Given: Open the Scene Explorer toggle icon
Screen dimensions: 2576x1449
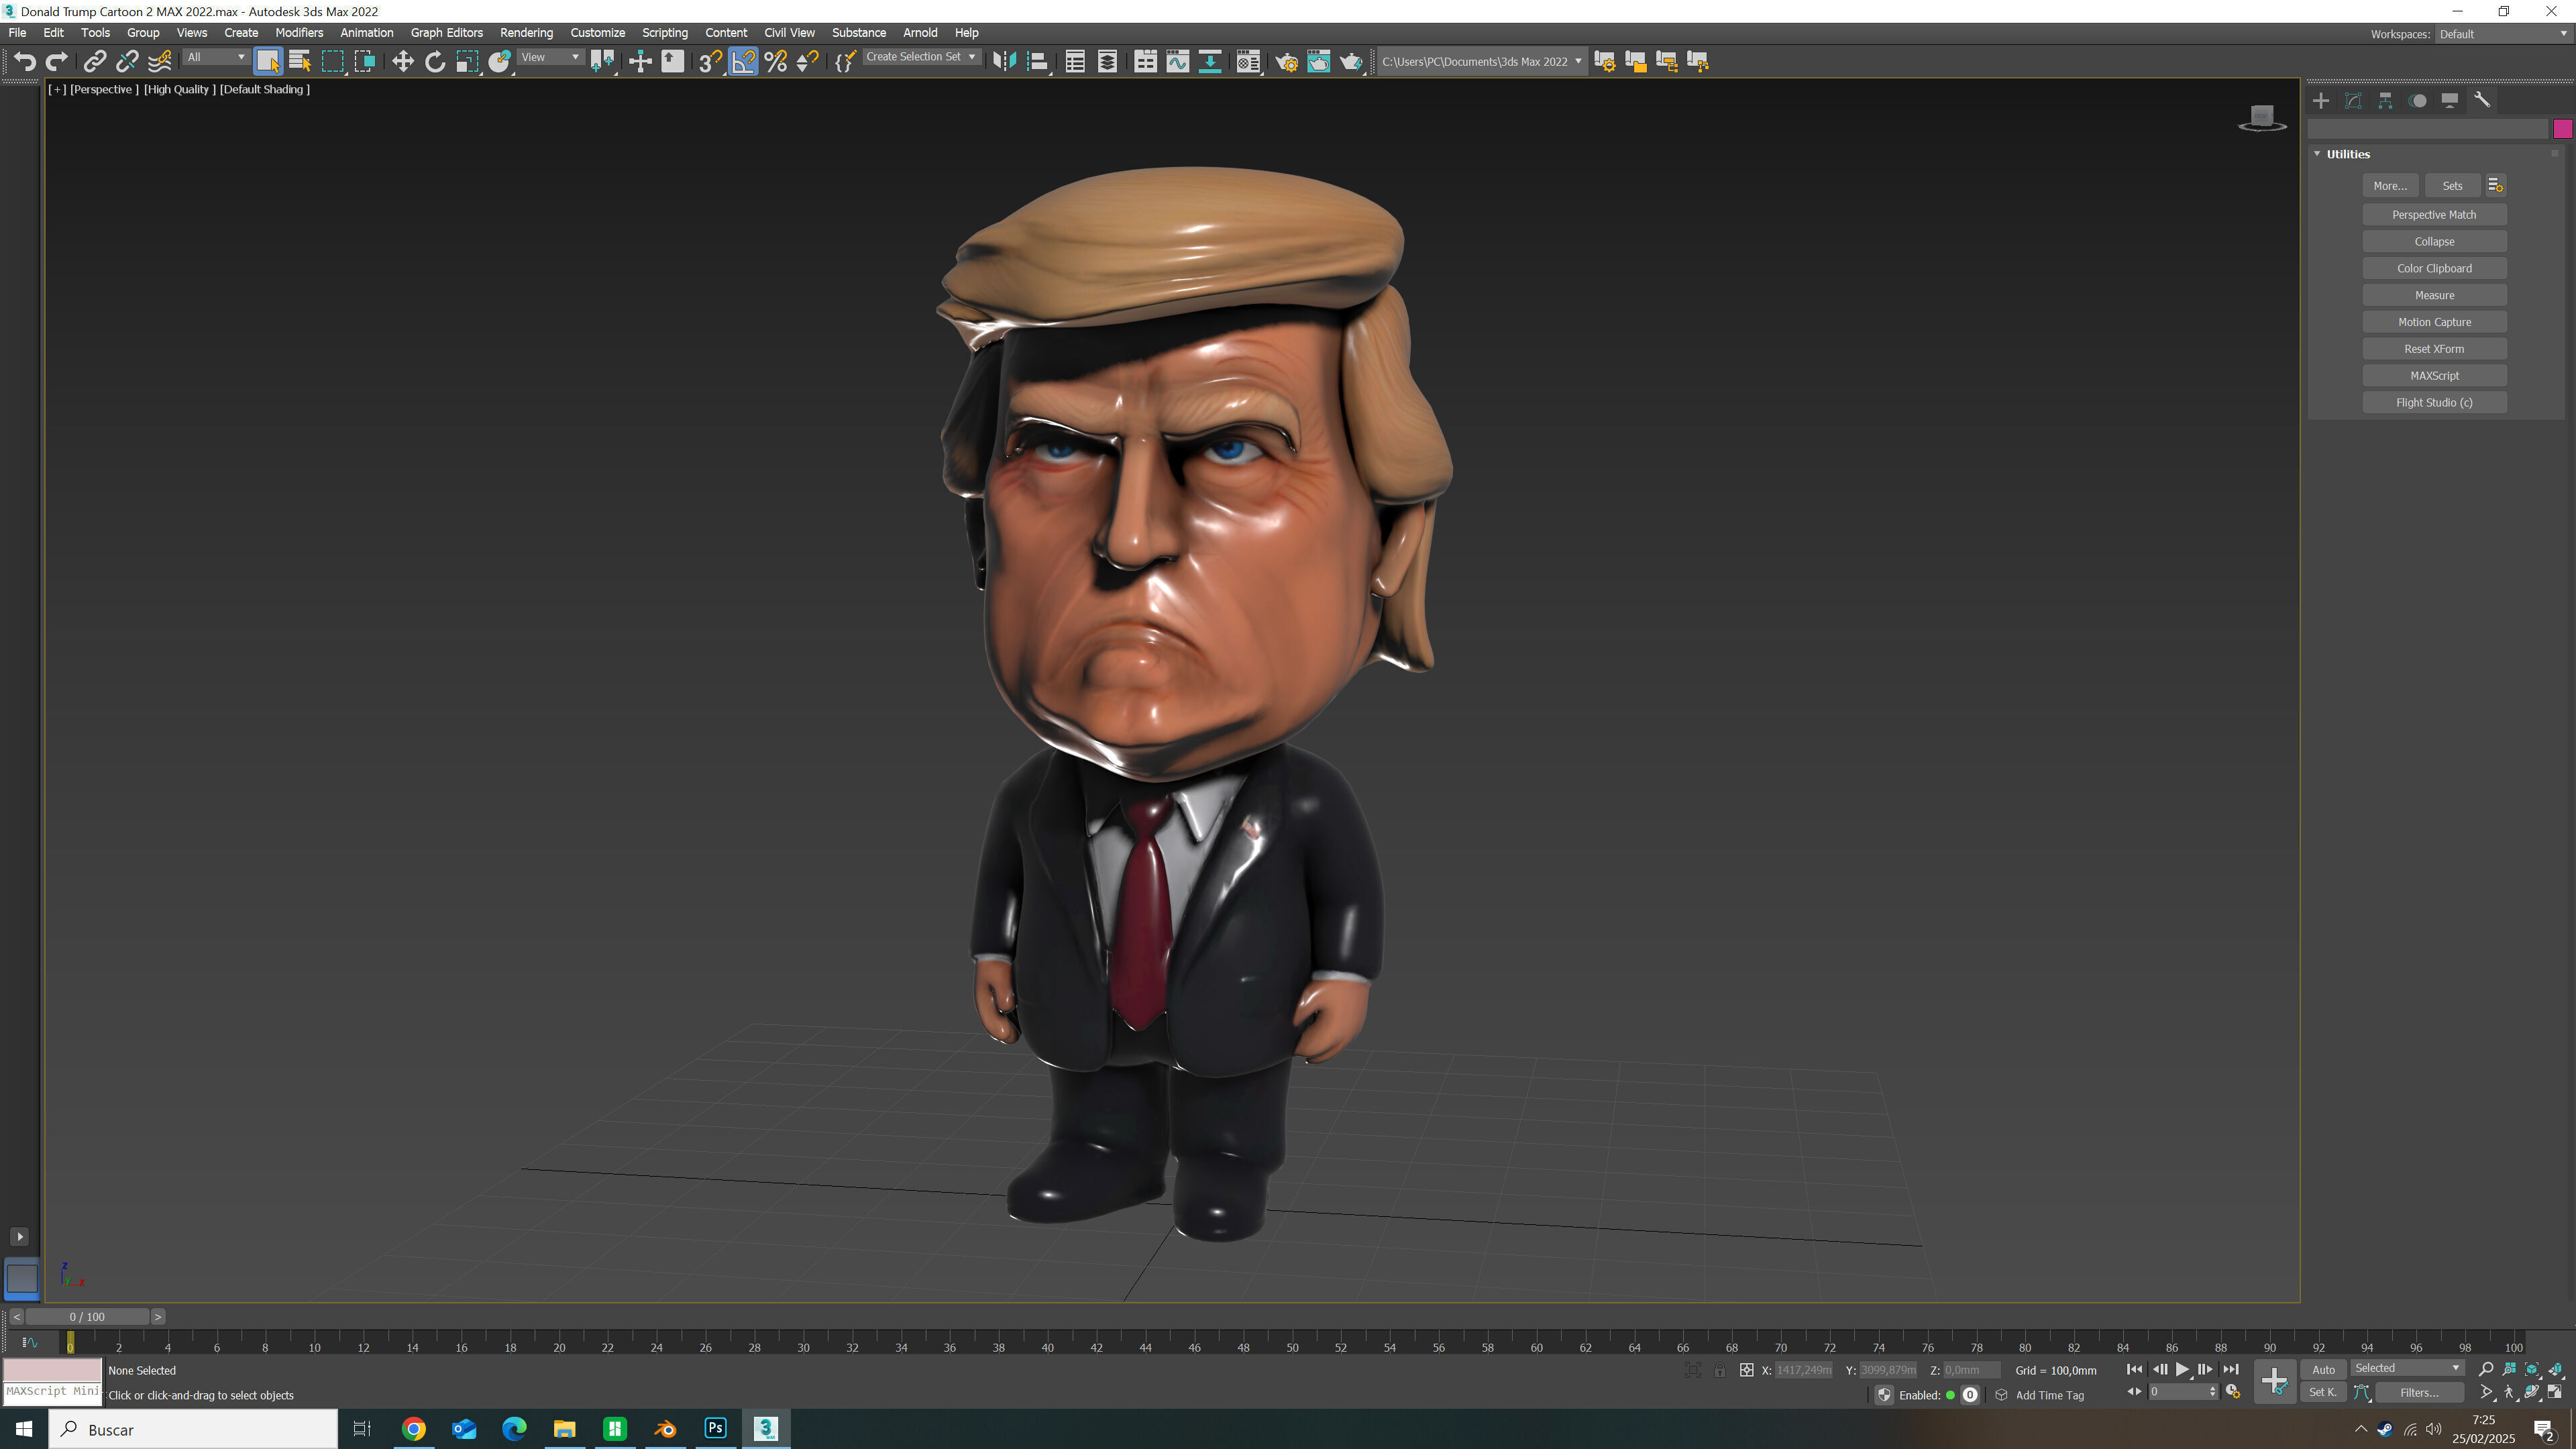Looking at the screenshot, I should coord(1075,61).
